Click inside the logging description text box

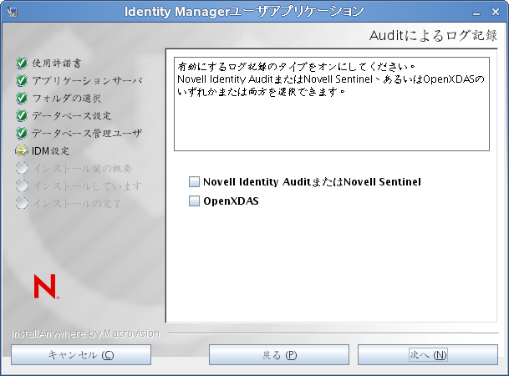coord(332,104)
